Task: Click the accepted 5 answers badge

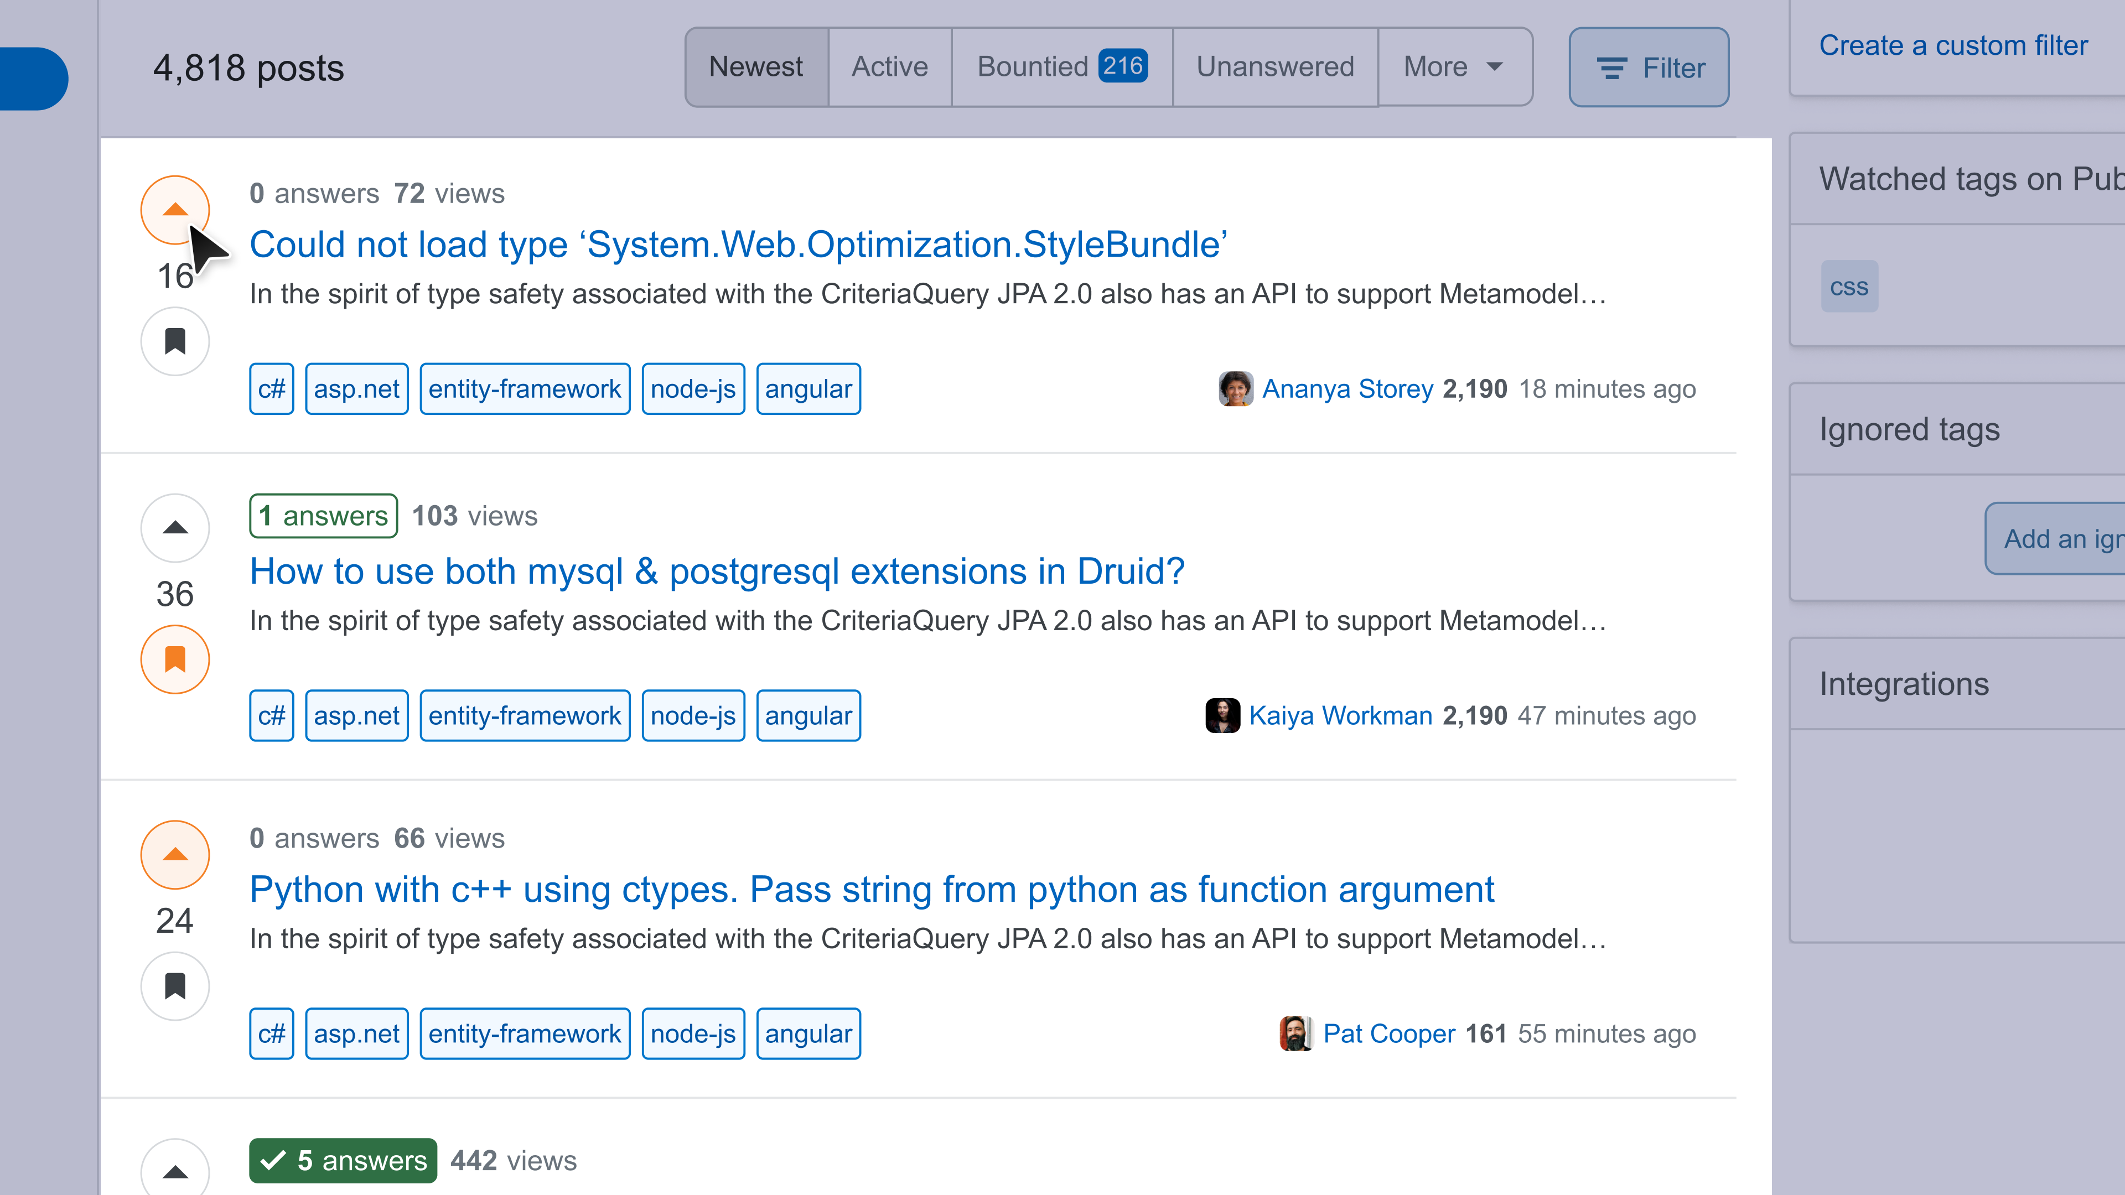Action: point(343,1160)
